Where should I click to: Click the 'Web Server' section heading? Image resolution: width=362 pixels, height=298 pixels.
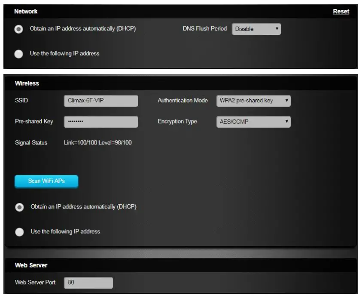click(31, 265)
